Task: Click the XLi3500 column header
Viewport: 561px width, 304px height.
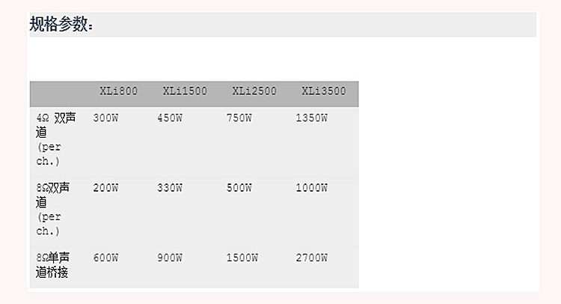Action: point(324,91)
